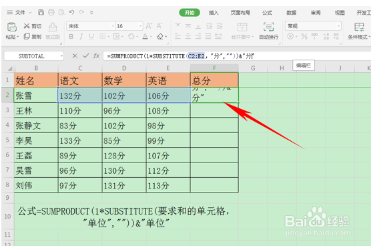Click the Print icon in quick toolbar
The height and width of the screenshot is (246, 371).
click(51, 12)
